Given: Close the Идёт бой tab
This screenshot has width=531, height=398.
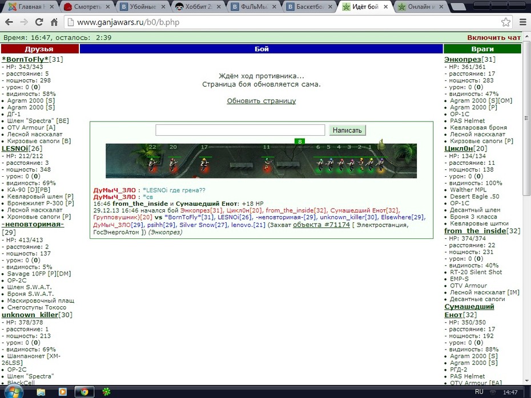Looking at the screenshot, I should [x=385, y=6].
